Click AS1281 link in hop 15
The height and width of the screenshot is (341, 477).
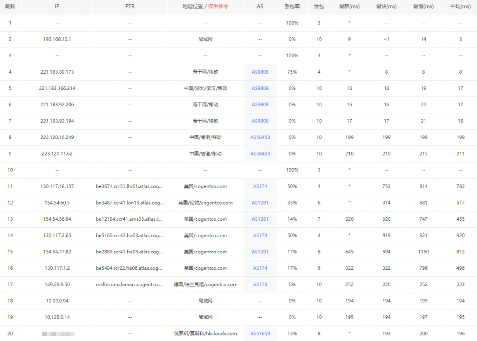pyautogui.click(x=260, y=252)
